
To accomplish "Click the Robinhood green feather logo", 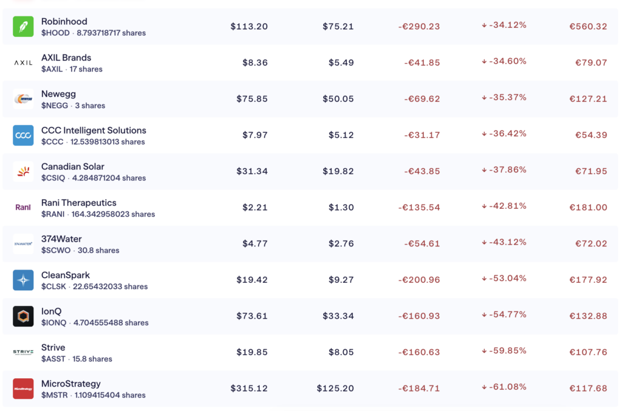I will coord(23,27).
